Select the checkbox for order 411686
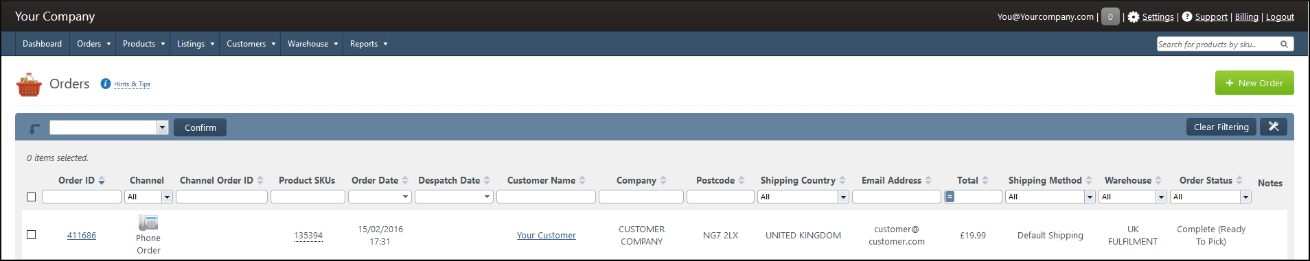Image resolution: width=1310 pixels, height=261 pixels. 31,235
